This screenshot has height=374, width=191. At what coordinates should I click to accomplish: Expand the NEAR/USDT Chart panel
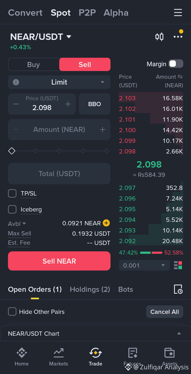point(95,333)
